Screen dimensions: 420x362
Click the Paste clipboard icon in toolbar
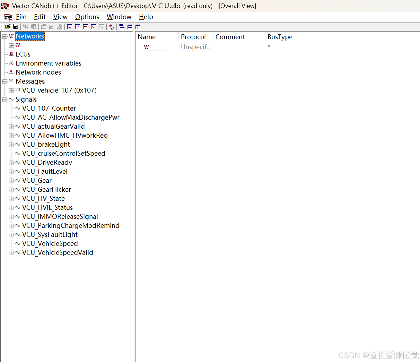[x=34, y=27]
